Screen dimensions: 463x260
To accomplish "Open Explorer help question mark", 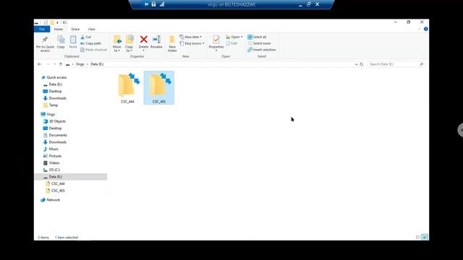I will [426, 29].
